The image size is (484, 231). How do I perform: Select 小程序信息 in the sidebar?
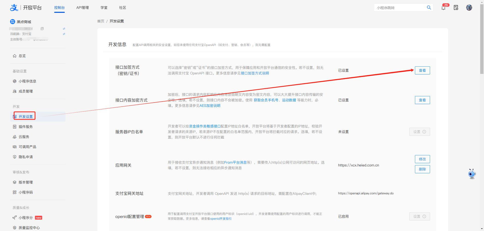pyautogui.click(x=27, y=81)
